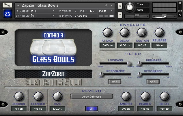Click the Lowpass cutoff slider

(115, 63)
